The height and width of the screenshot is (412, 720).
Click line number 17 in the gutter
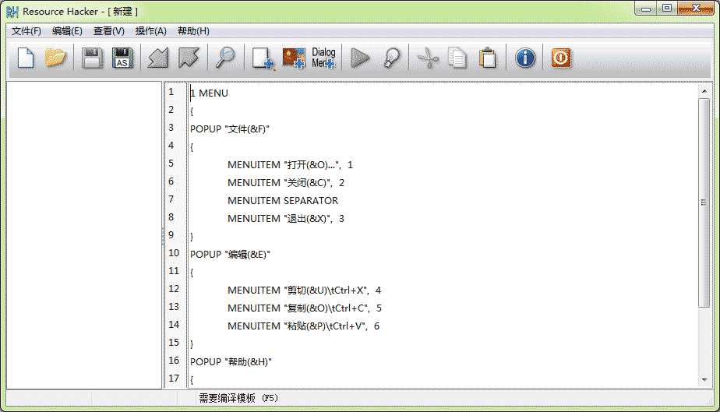tap(174, 378)
